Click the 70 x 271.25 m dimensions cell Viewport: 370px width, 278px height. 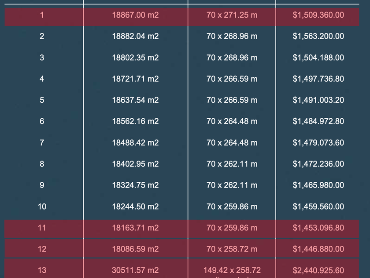(x=232, y=15)
